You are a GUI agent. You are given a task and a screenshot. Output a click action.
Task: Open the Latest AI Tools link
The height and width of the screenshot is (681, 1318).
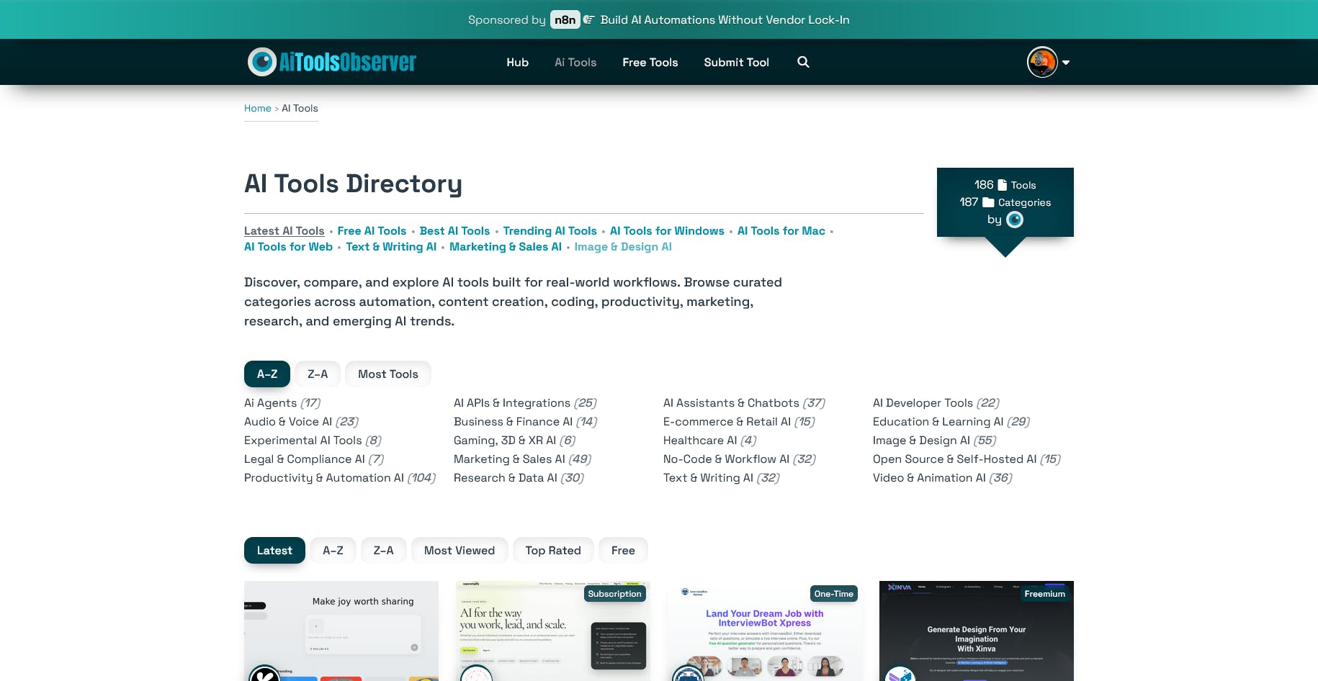[x=284, y=231]
